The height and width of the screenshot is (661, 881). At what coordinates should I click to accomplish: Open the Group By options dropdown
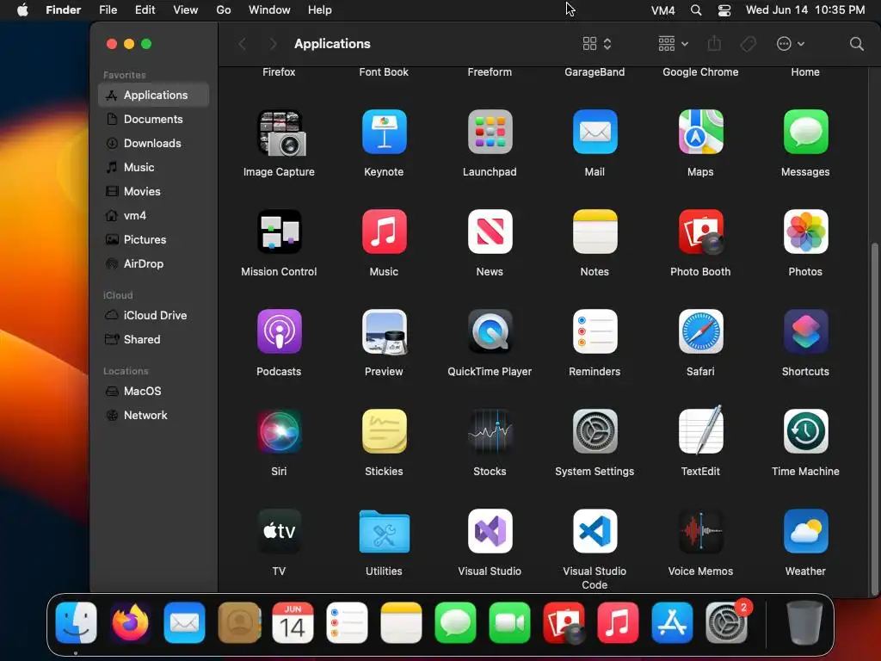point(673,44)
